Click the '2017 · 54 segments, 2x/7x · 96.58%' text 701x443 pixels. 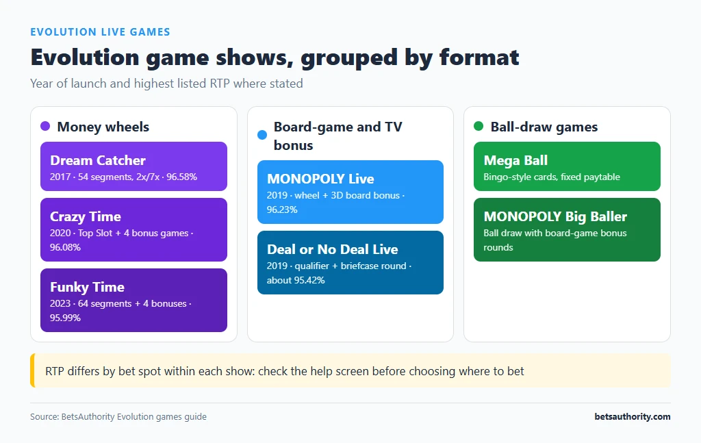(x=123, y=177)
